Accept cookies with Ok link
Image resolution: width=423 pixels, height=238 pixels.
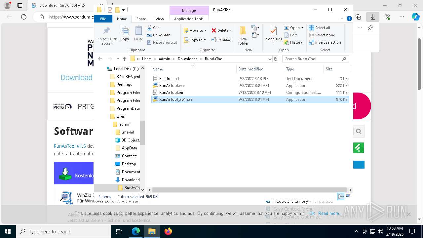point(312,214)
